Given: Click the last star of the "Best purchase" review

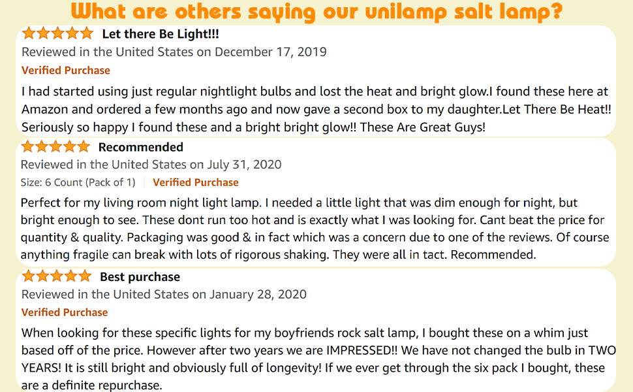Looking at the screenshot, I should [x=85, y=276].
